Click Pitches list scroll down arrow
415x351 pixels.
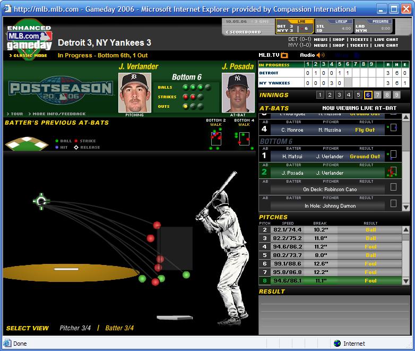406,281
